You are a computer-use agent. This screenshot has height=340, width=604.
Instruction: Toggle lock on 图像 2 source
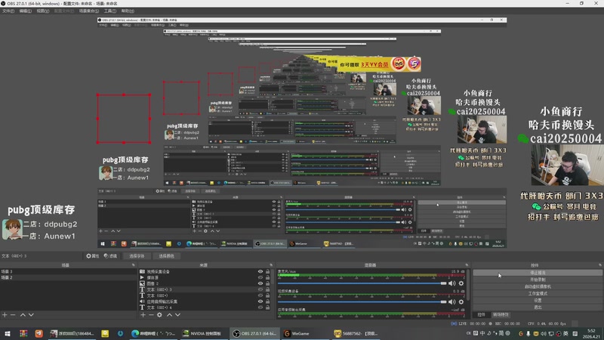(x=268, y=283)
